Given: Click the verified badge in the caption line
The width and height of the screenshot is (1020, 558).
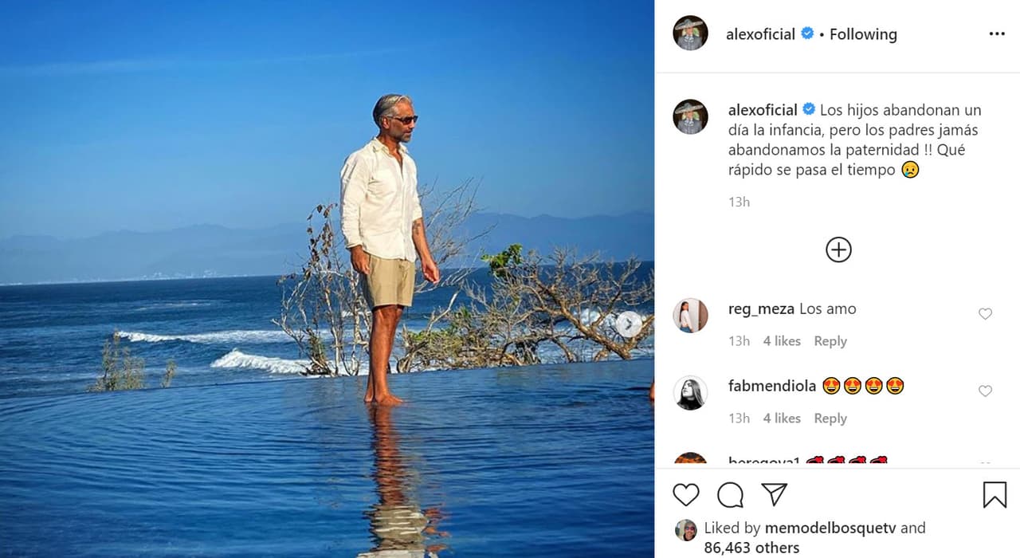Looking at the screenshot, I should tap(808, 109).
